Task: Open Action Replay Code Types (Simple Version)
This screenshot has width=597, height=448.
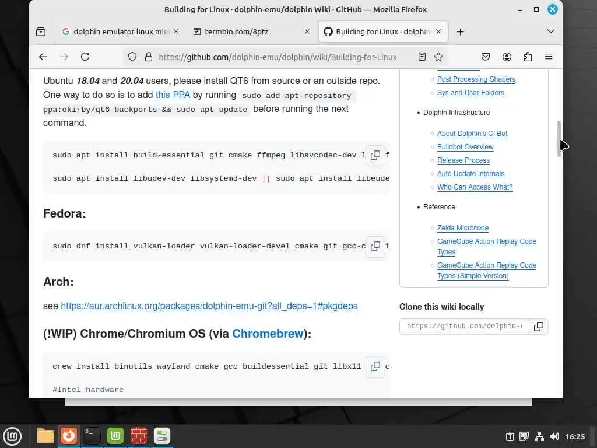Action: click(x=487, y=271)
